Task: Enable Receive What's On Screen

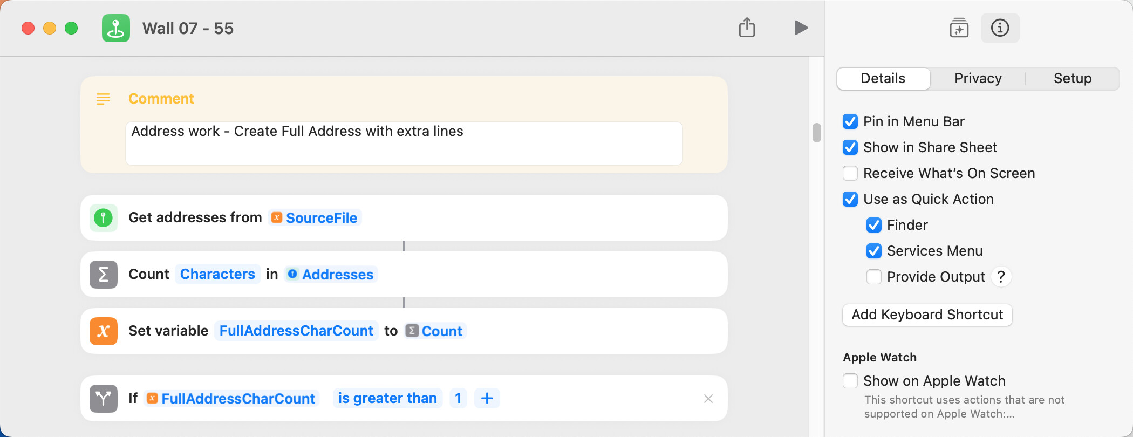Action: coord(850,173)
